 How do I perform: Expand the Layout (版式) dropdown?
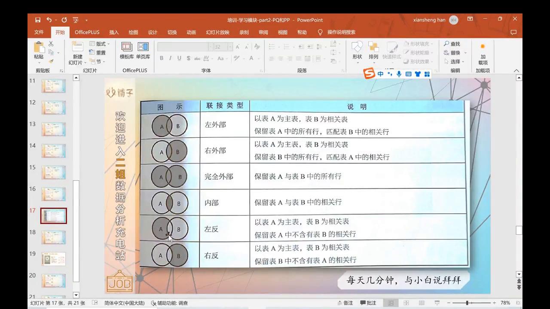pos(101,43)
